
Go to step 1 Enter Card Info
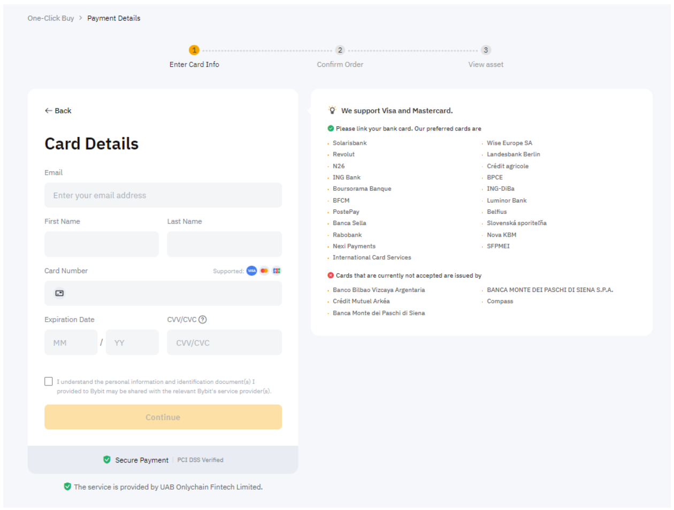[194, 50]
